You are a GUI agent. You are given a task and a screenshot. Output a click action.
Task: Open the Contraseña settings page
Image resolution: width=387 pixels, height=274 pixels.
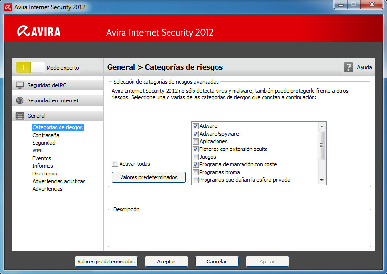tap(46, 135)
